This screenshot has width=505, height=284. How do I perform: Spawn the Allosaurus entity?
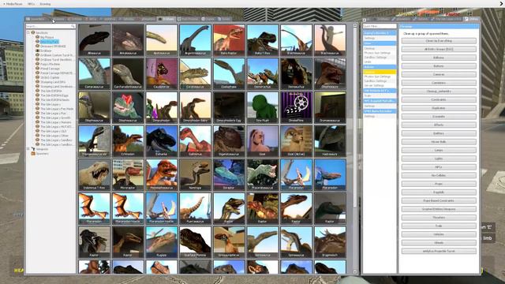94,39
